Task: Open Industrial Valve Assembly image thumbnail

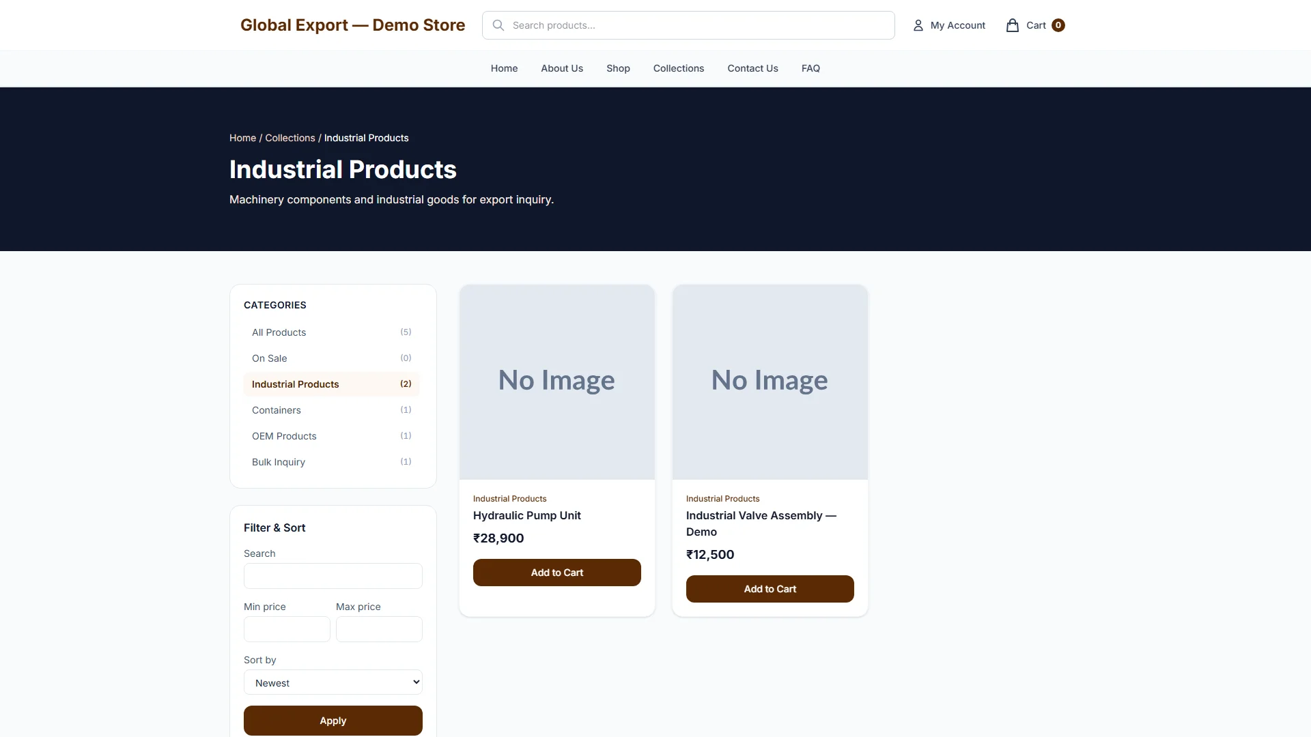Action: [x=770, y=382]
